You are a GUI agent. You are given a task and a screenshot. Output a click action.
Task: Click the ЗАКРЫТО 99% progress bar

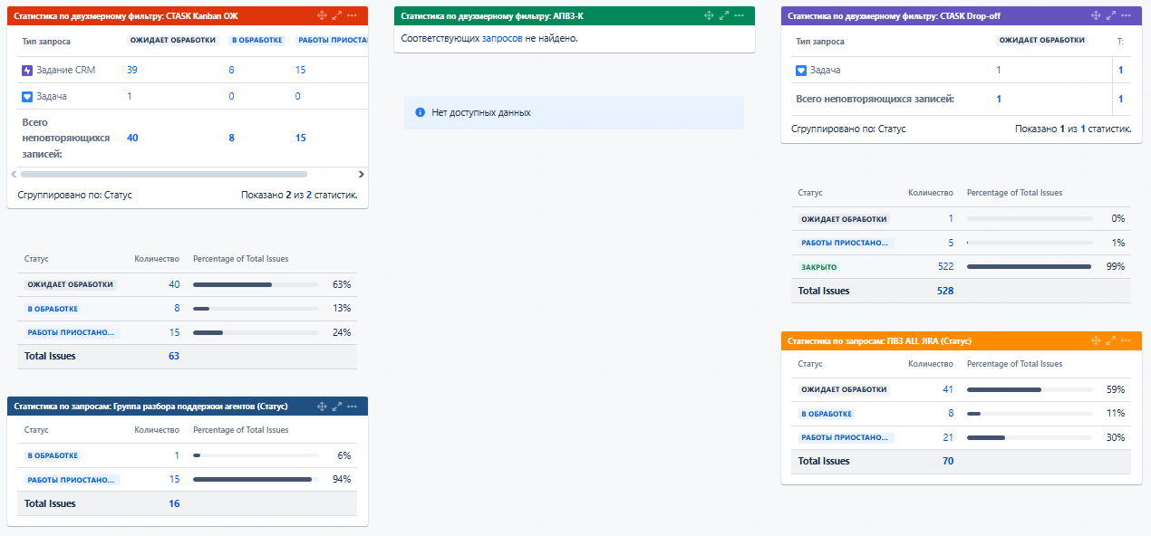[1029, 266]
